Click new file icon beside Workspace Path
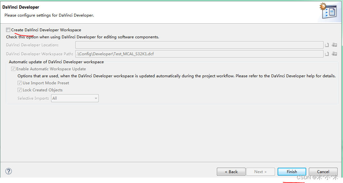This screenshot has width=343, height=183. pyautogui.click(x=327, y=54)
